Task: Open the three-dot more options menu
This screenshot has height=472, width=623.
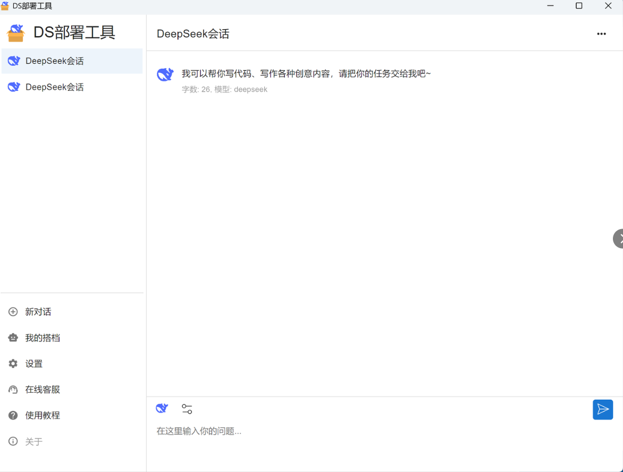Action: (601, 34)
